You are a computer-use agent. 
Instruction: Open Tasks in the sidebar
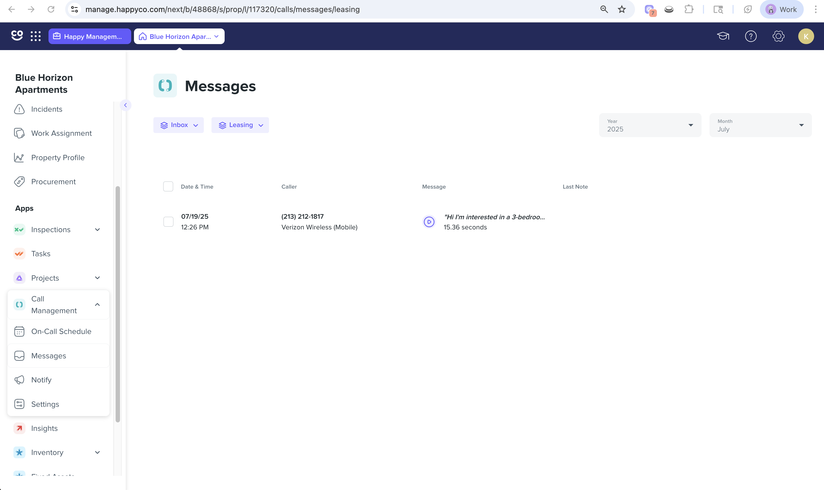click(41, 253)
